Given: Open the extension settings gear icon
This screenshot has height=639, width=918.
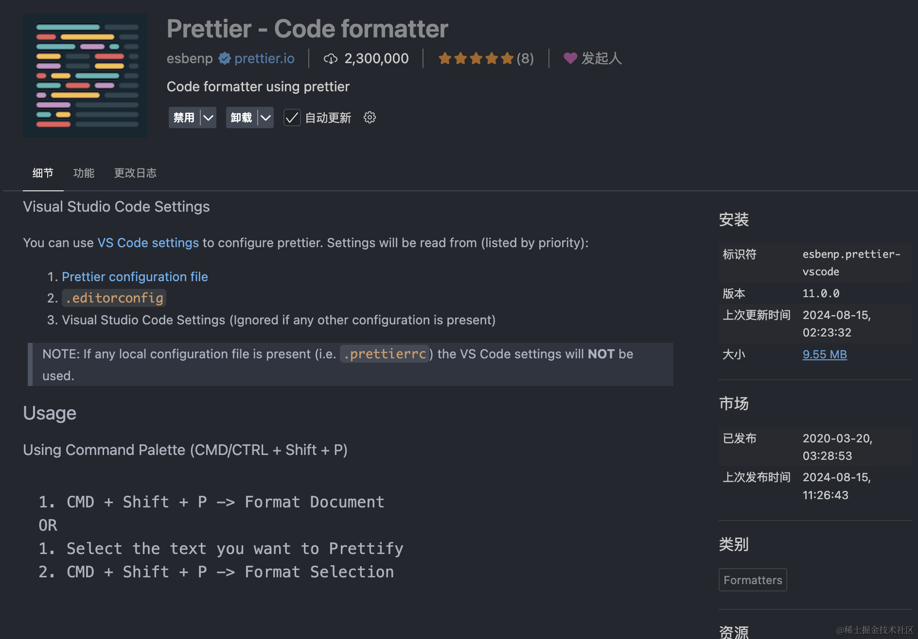Looking at the screenshot, I should pyautogui.click(x=370, y=118).
